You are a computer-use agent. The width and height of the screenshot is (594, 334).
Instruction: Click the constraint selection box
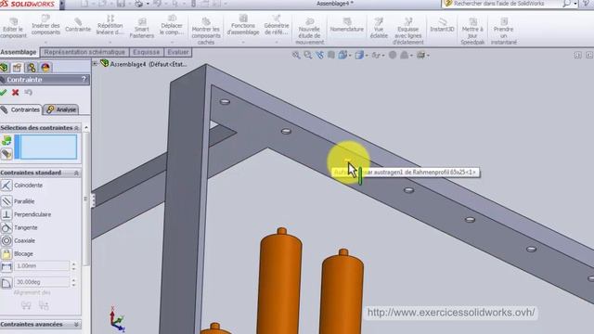click(45, 147)
